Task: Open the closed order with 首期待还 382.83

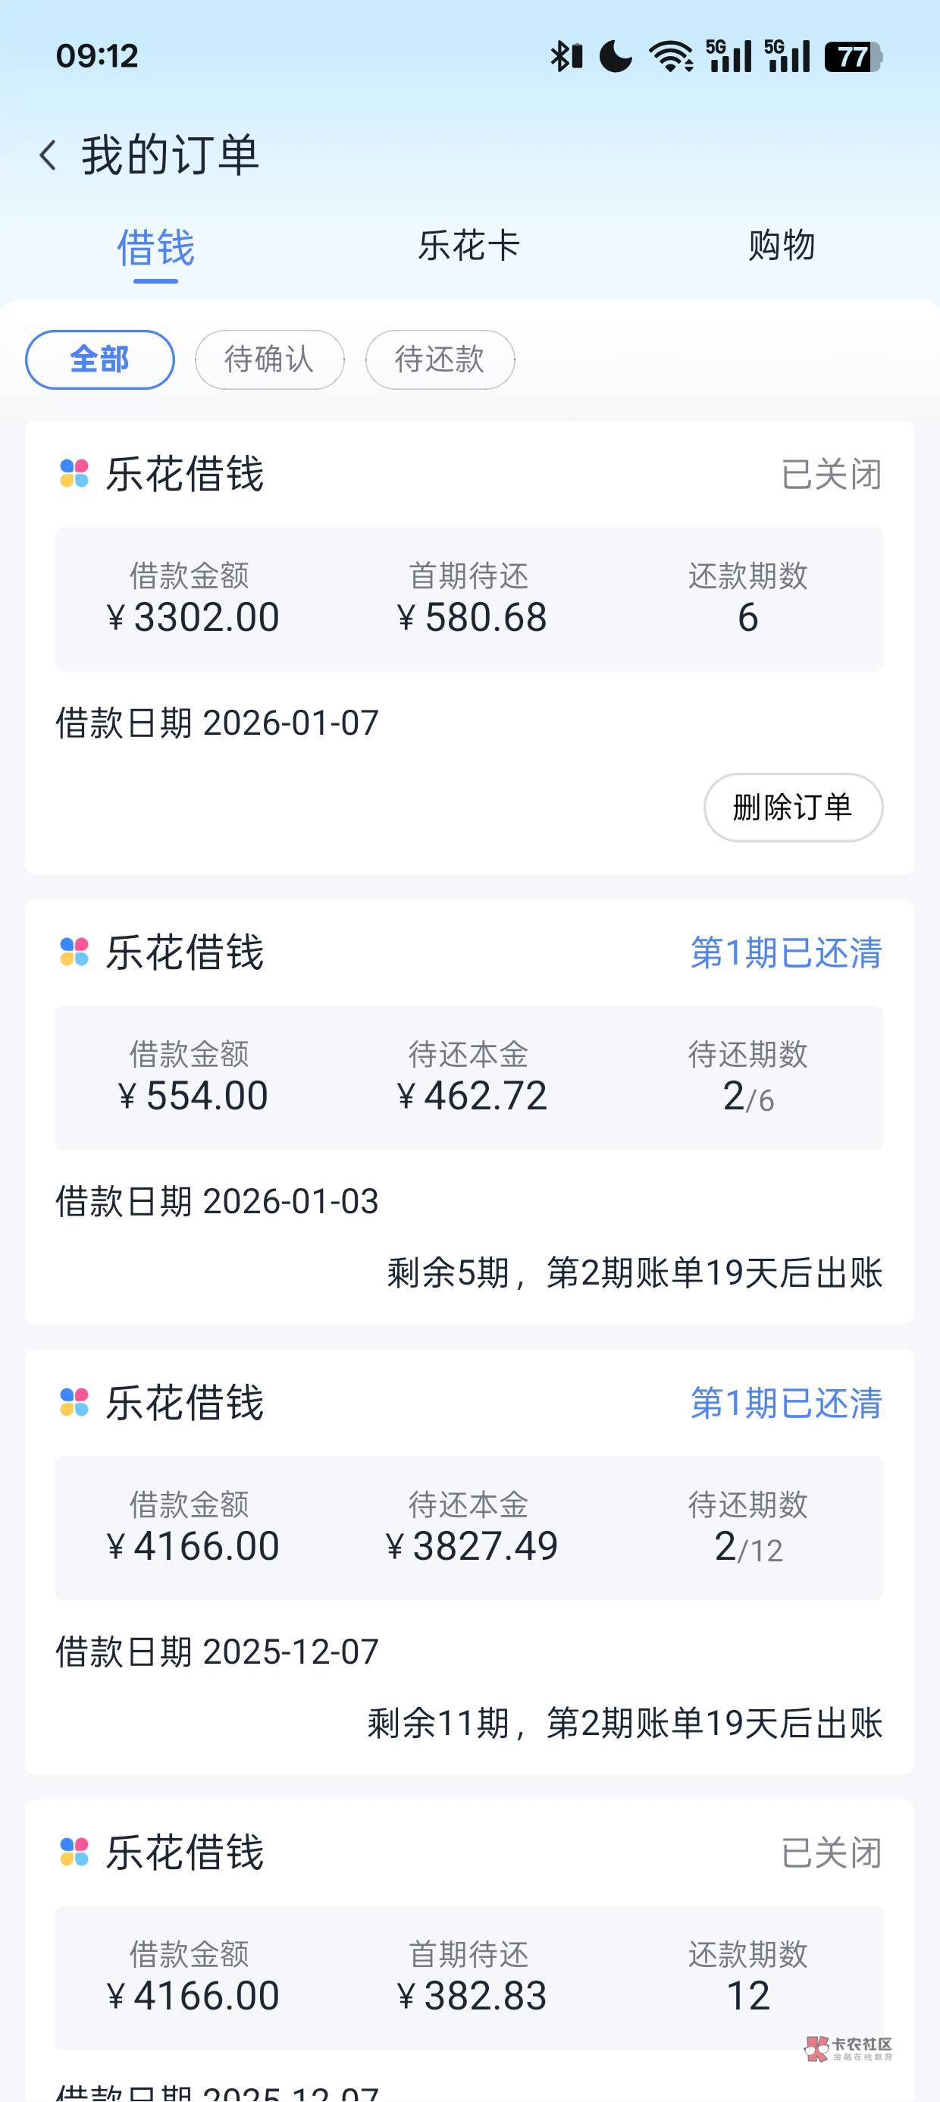Action: (469, 1976)
